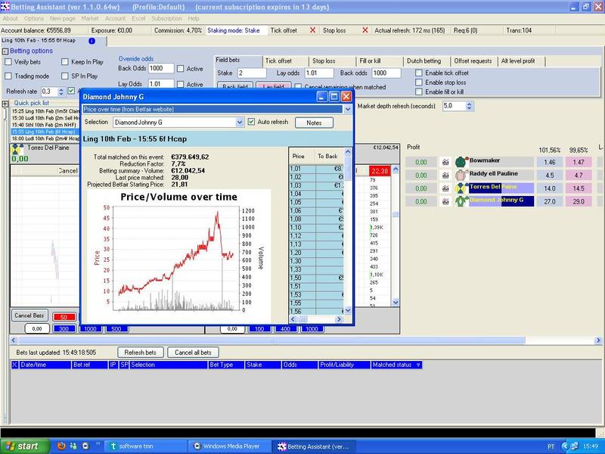Tick the Enable tick offset checkbox

(x=419, y=73)
